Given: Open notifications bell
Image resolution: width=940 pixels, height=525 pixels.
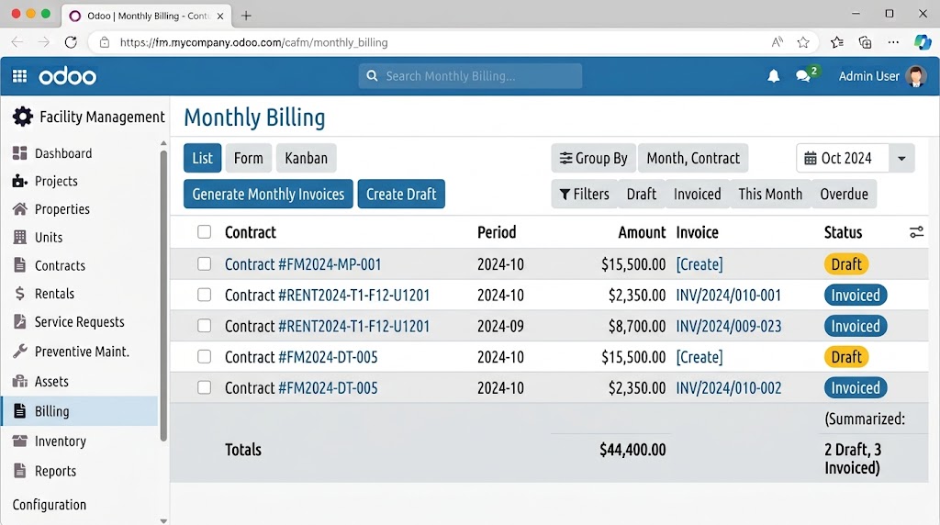Looking at the screenshot, I should pos(773,76).
